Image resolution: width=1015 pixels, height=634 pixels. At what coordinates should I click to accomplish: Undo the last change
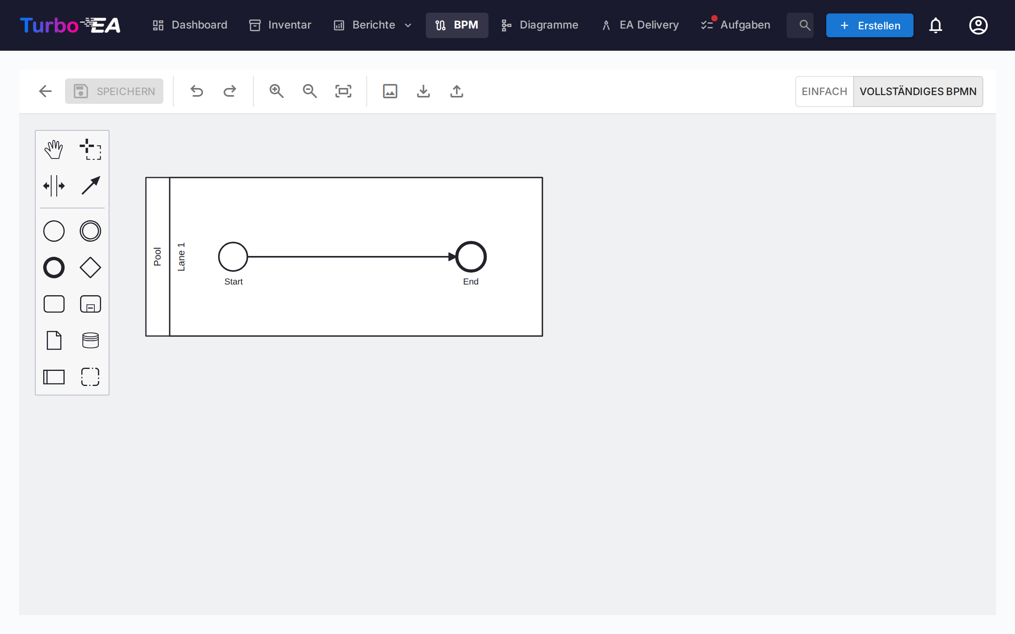(x=197, y=91)
